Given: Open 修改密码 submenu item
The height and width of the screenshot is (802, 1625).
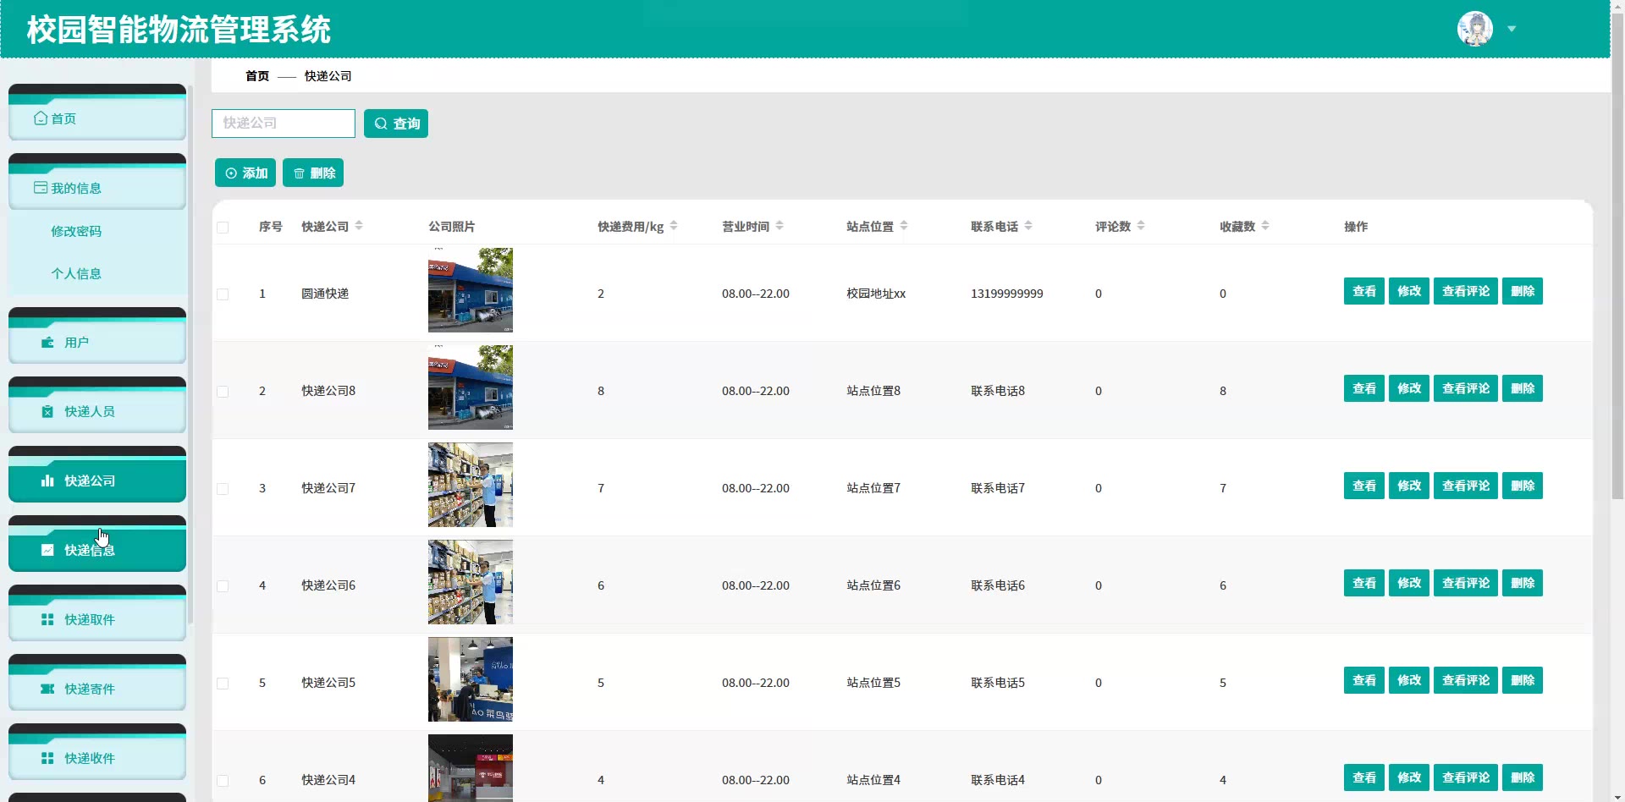Looking at the screenshot, I should pos(76,231).
